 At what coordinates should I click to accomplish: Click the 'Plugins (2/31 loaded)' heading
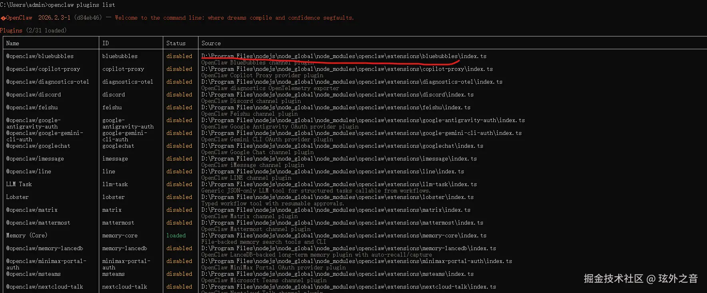point(33,30)
